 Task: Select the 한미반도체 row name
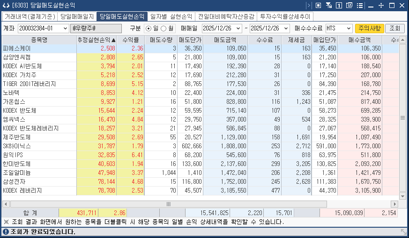(17, 164)
